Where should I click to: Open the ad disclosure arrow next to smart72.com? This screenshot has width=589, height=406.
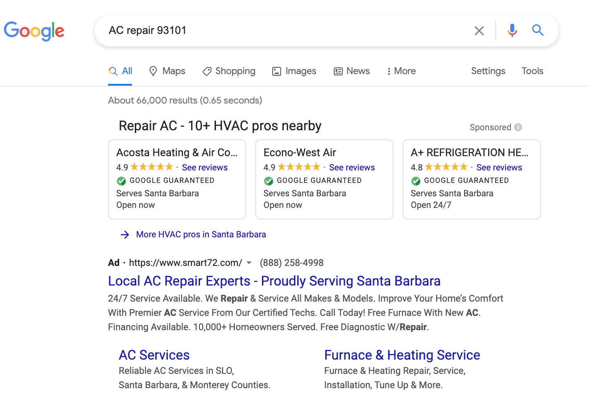coord(249,263)
